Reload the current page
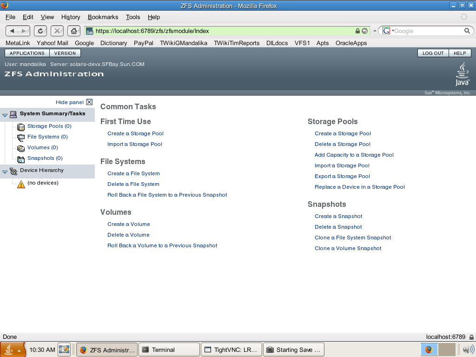 (x=40, y=31)
